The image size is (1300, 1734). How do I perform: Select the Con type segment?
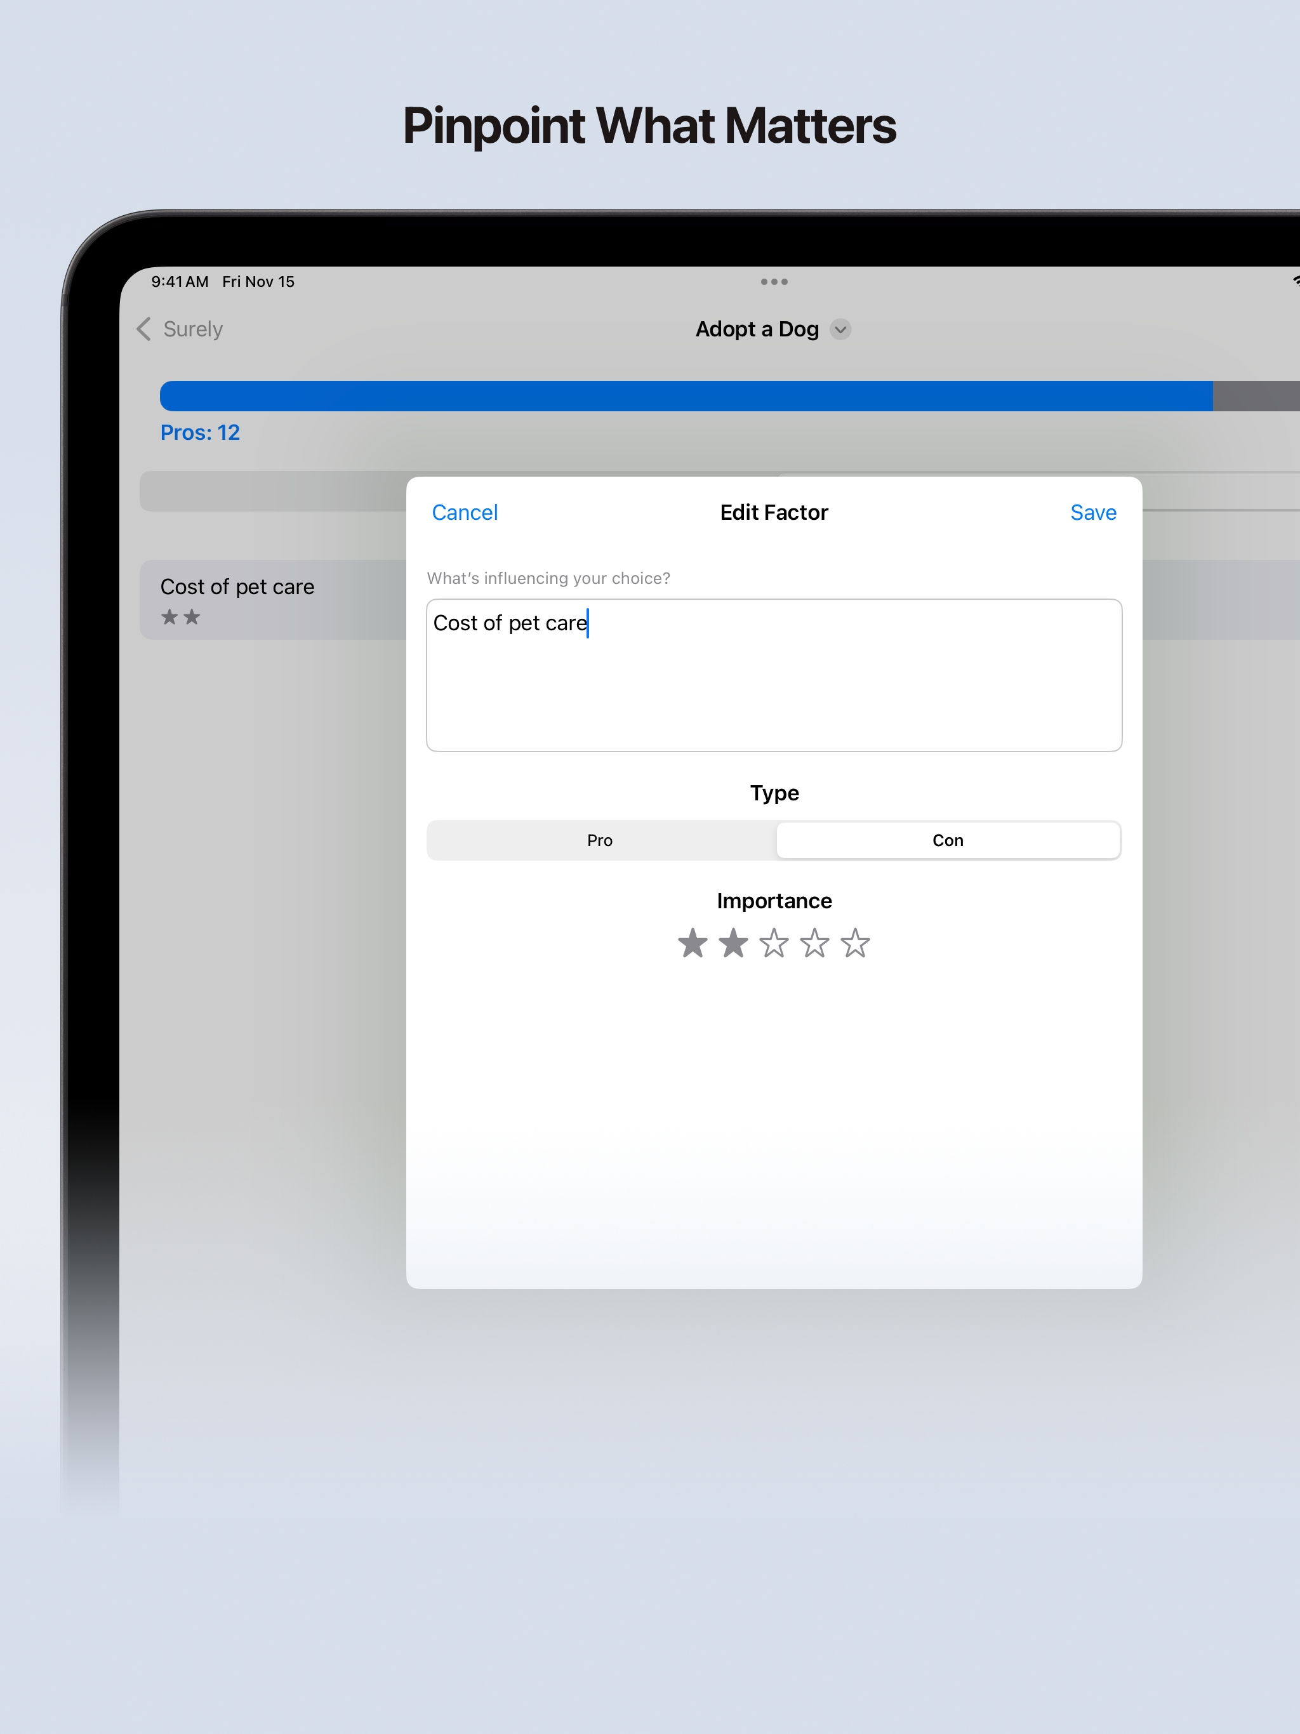947,840
